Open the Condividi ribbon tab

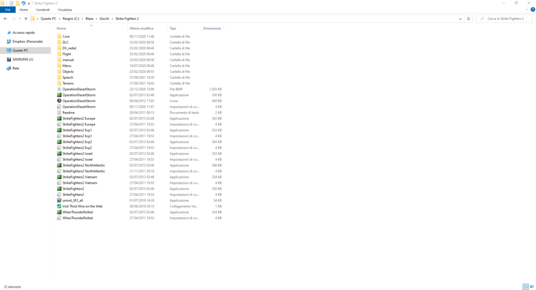pyautogui.click(x=43, y=10)
